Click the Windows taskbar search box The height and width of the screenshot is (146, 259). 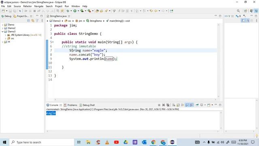(x=42, y=142)
